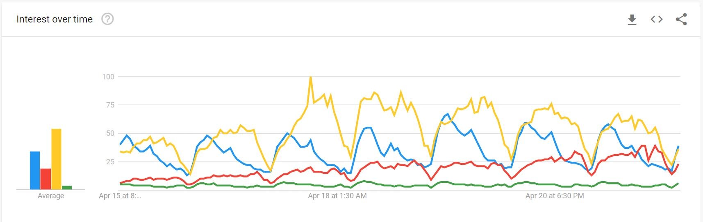The height and width of the screenshot is (222, 703).
Task: Click the "Apr 20 at 6:30 PM" label
Action: tap(555, 196)
